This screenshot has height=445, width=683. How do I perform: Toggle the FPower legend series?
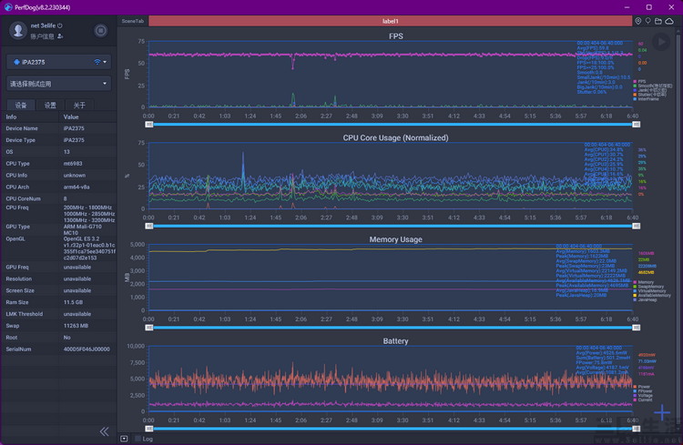click(643, 391)
